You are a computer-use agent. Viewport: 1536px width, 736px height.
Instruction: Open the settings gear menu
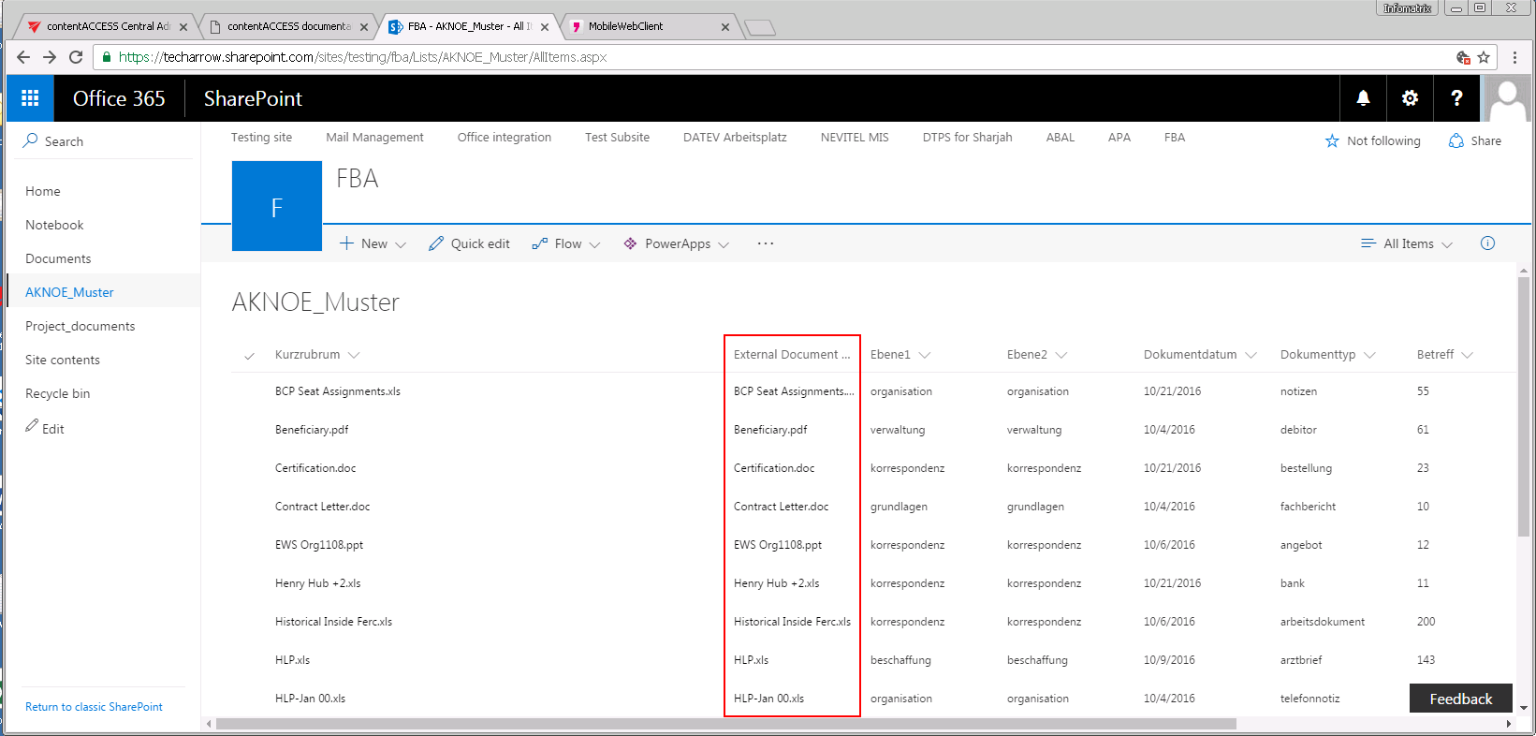pos(1410,98)
